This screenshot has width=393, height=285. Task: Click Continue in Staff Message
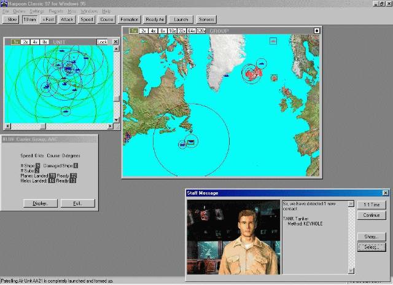point(372,215)
